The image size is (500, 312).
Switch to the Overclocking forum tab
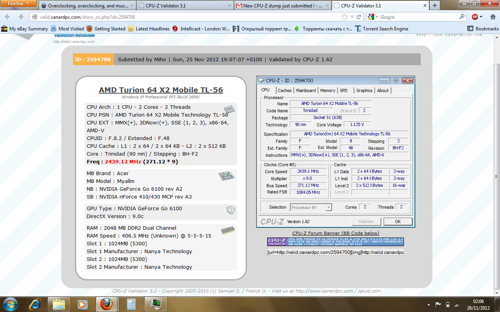[87, 6]
